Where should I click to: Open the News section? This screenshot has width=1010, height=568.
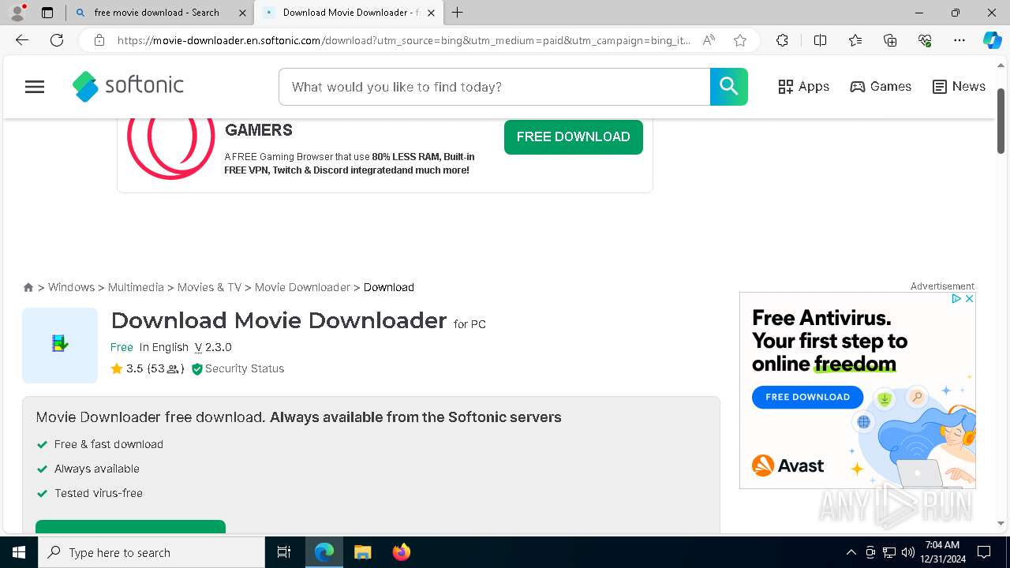(959, 87)
